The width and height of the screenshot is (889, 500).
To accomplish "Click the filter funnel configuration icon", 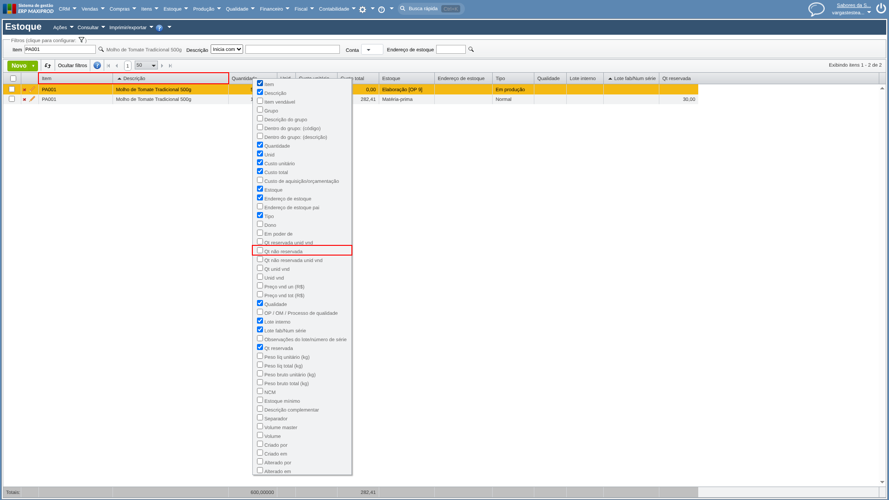I will click(x=81, y=40).
